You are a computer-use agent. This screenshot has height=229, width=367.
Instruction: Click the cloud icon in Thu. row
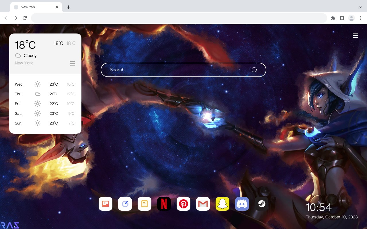[x=38, y=94]
